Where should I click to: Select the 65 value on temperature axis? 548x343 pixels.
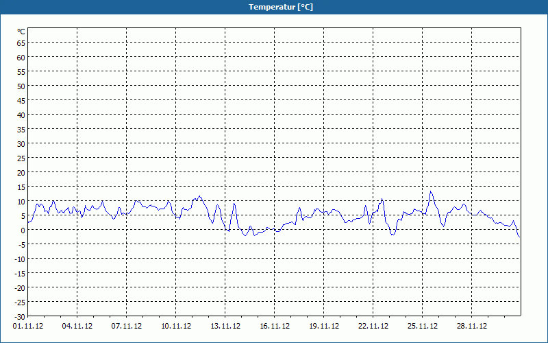21,43
